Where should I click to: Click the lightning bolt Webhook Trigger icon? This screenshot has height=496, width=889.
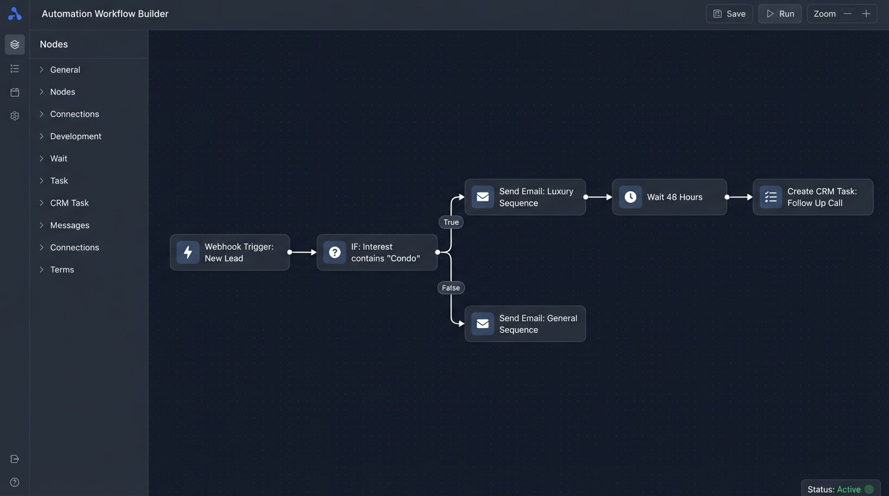[x=188, y=253]
